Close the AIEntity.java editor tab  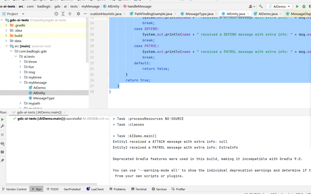click(249, 14)
